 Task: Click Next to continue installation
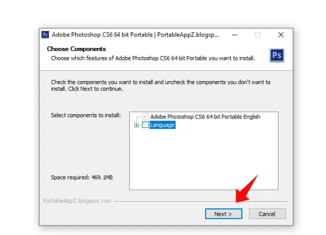pyautogui.click(x=223, y=214)
